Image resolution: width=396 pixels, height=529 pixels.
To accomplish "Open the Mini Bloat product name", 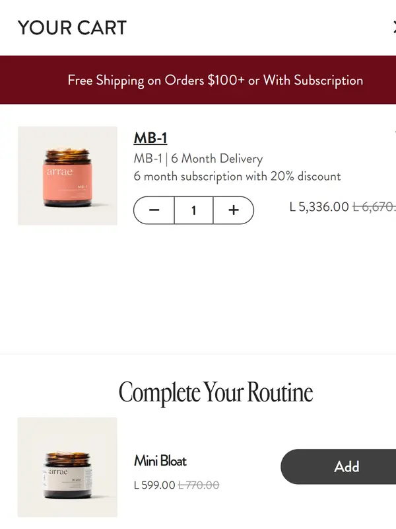I will (160, 461).
